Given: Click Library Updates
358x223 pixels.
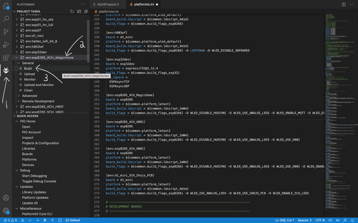Looking at the screenshot, I should pos(34,192).
